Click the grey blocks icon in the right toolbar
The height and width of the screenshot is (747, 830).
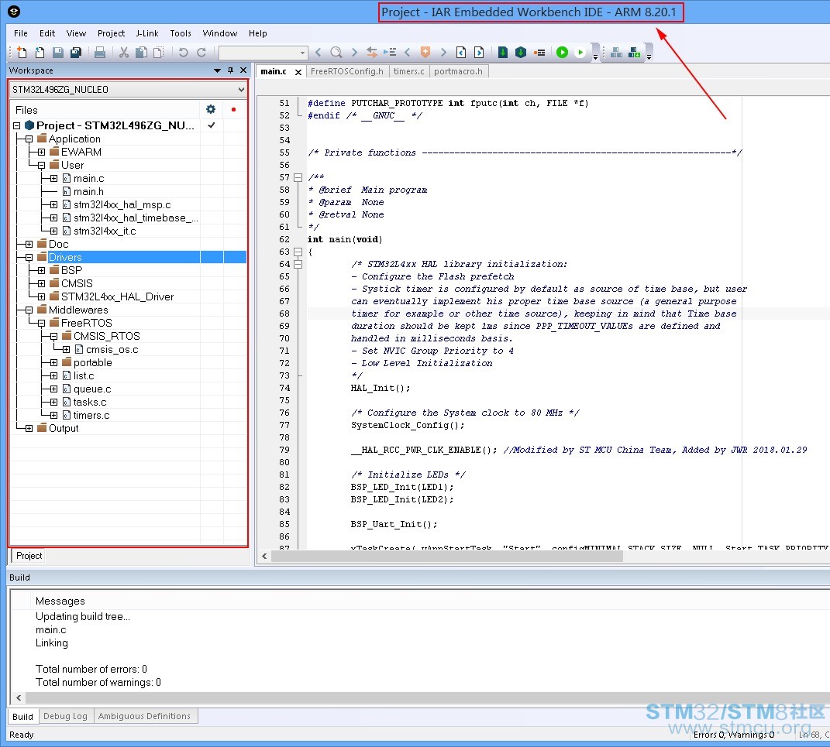pyautogui.click(x=616, y=53)
